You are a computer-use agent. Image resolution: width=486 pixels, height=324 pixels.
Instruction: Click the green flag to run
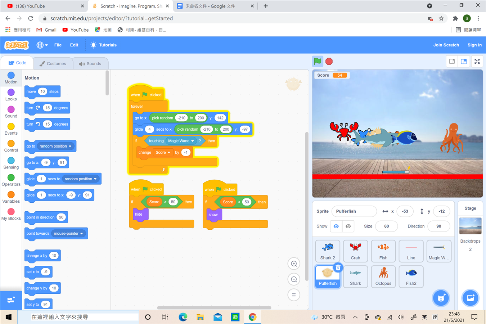point(318,61)
